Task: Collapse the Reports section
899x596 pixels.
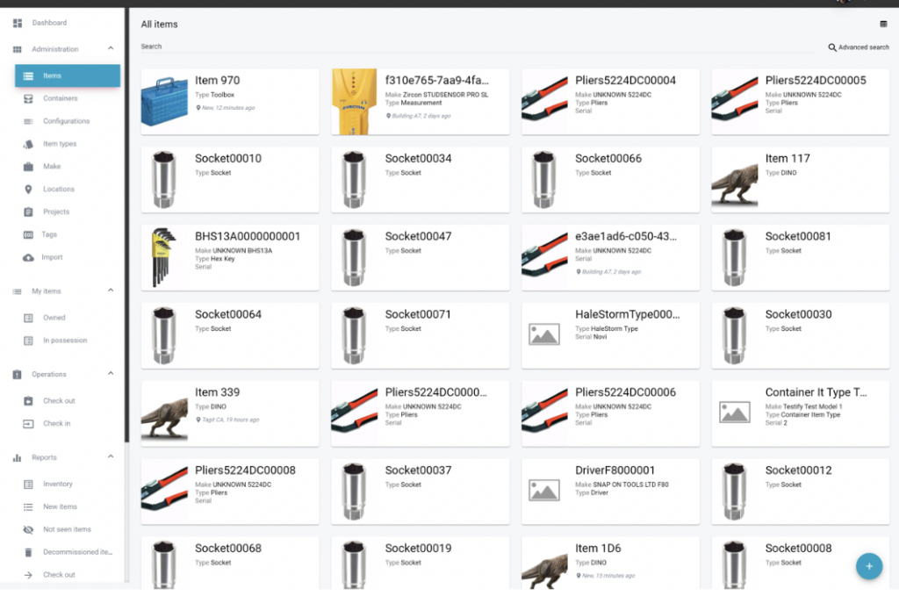Action: (x=111, y=457)
